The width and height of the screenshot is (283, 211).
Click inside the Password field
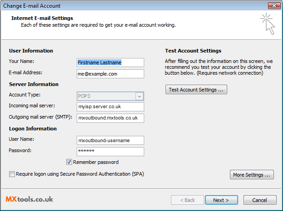click(x=110, y=152)
